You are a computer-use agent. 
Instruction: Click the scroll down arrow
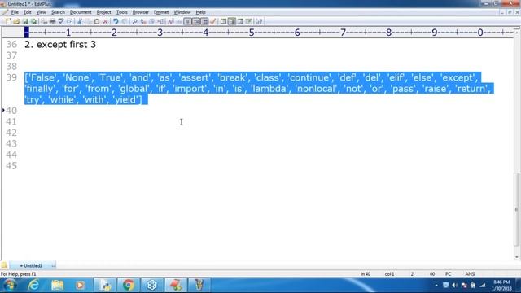[517, 257]
